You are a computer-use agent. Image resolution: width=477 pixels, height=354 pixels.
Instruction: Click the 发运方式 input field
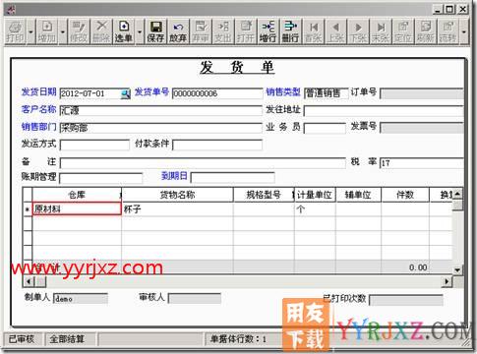94,145
